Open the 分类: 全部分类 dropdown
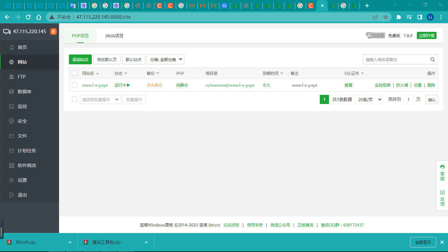The height and width of the screenshot is (252, 448). pos(165,59)
